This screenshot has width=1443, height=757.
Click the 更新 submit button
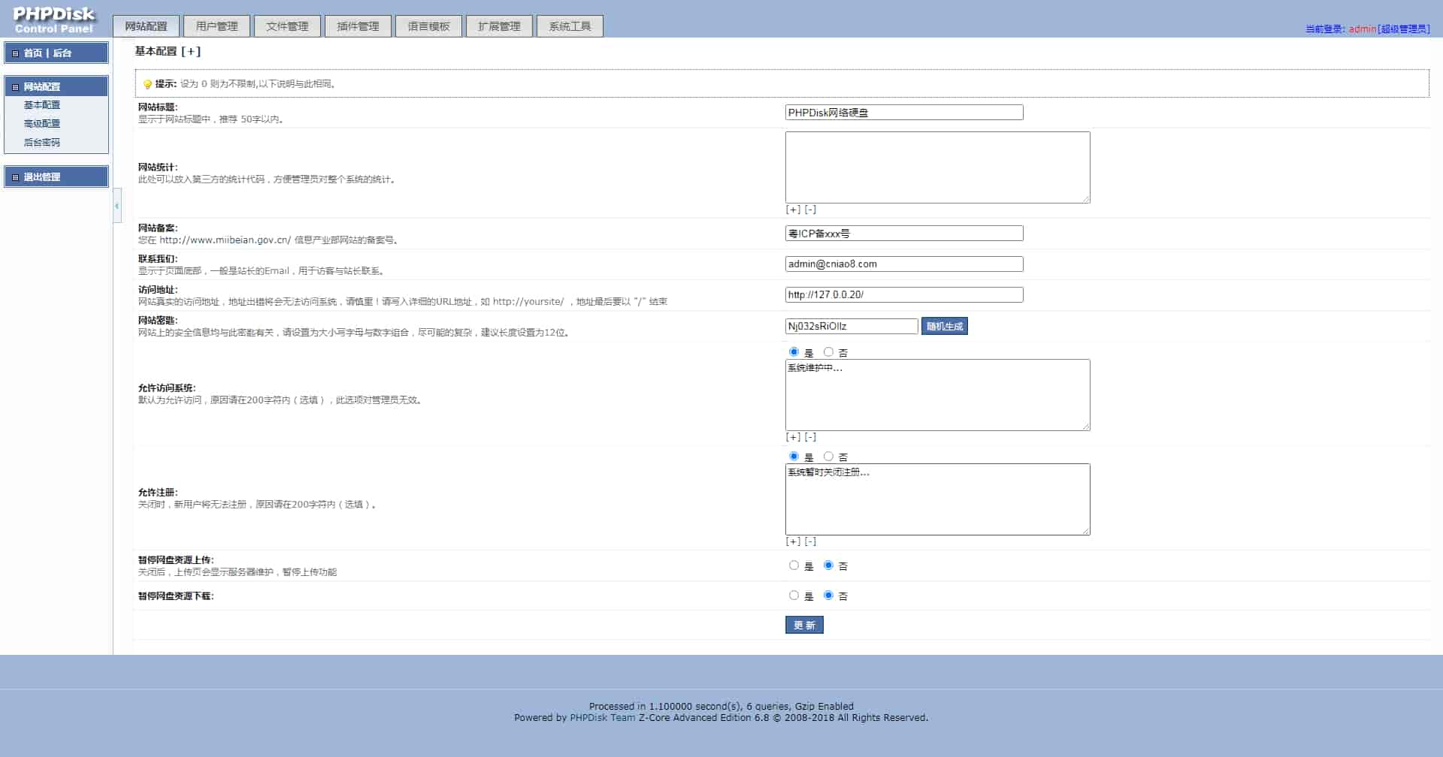(x=804, y=625)
